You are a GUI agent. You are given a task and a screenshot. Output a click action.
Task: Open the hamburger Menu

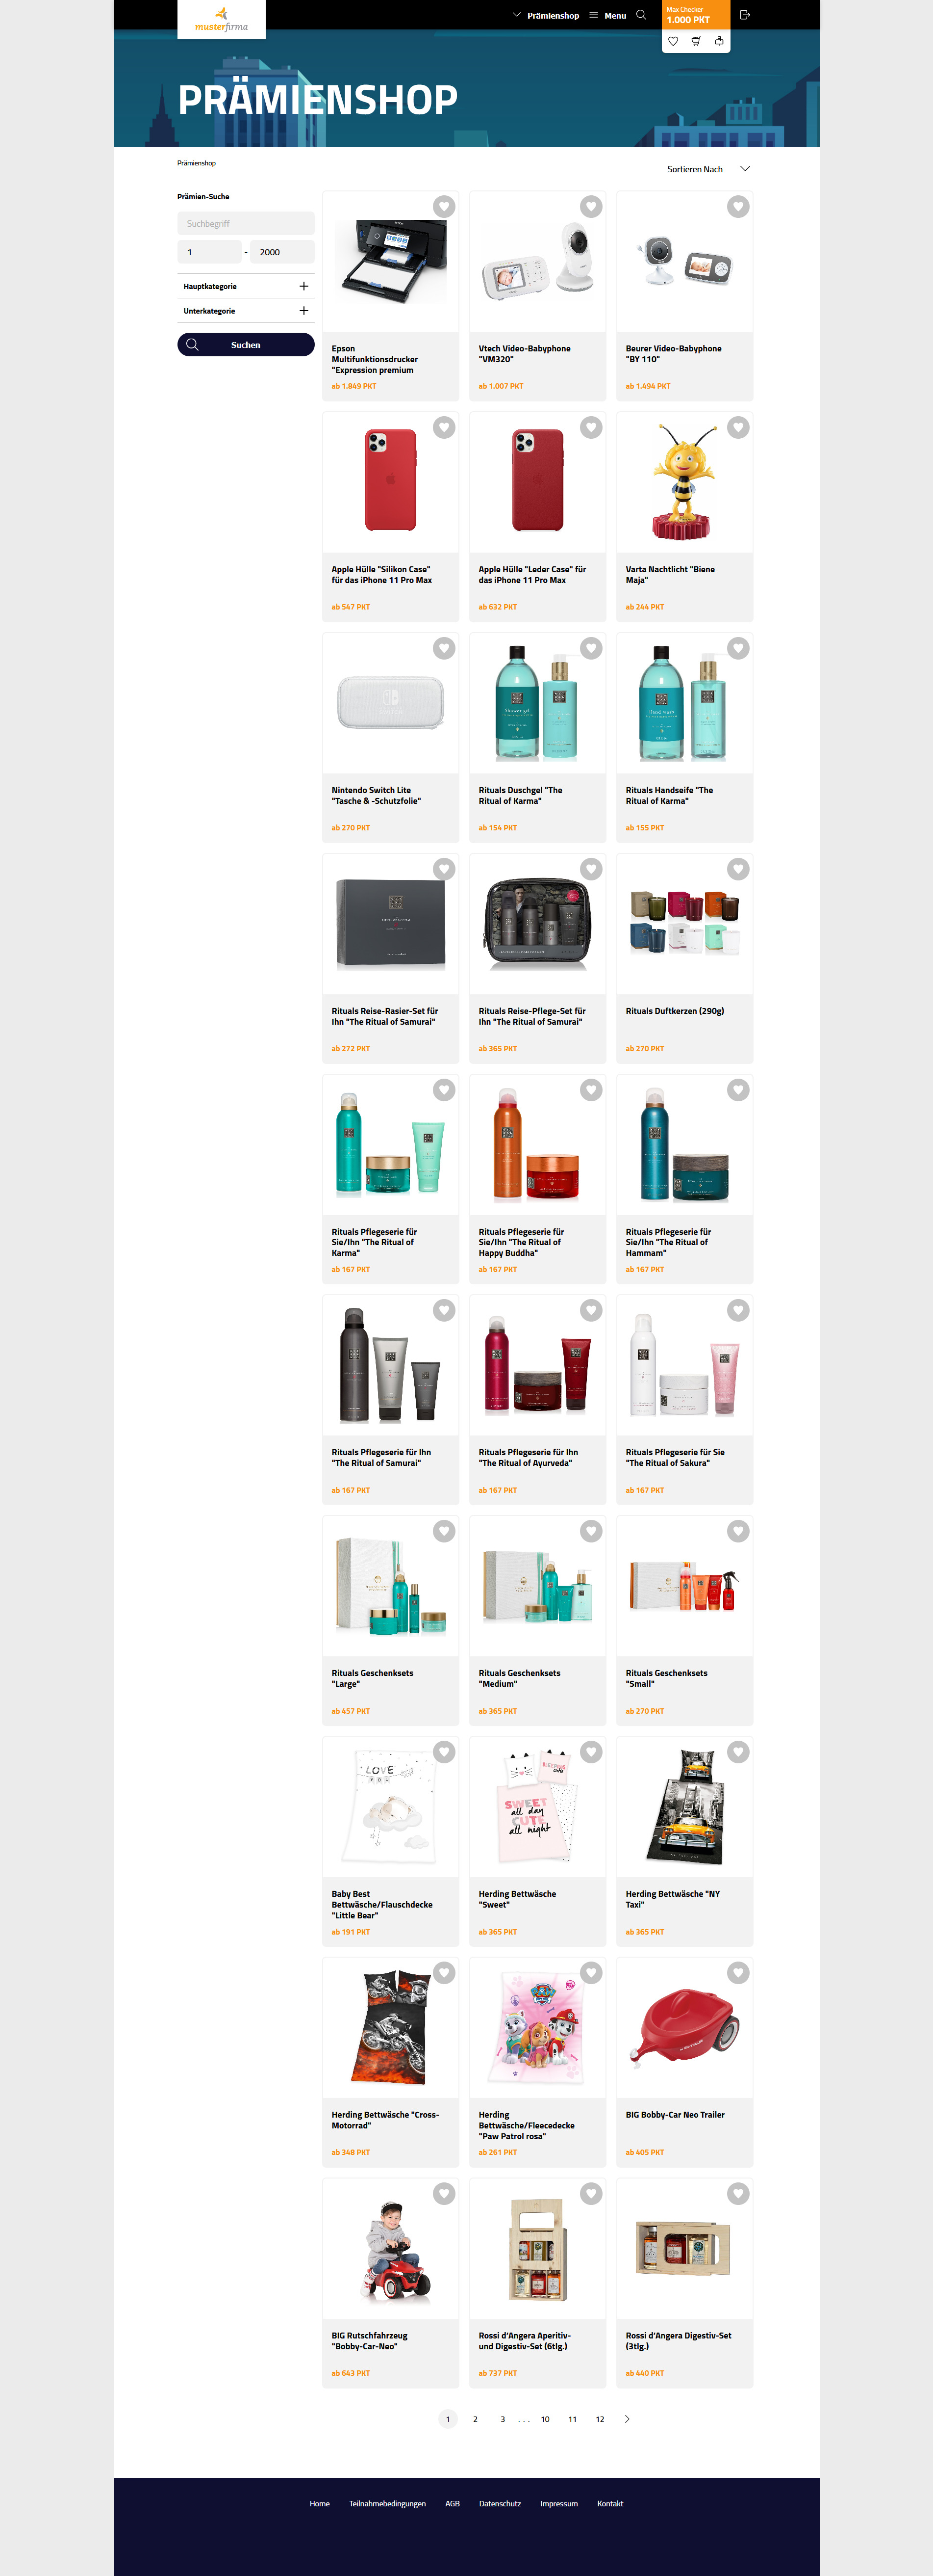(x=607, y=15)
